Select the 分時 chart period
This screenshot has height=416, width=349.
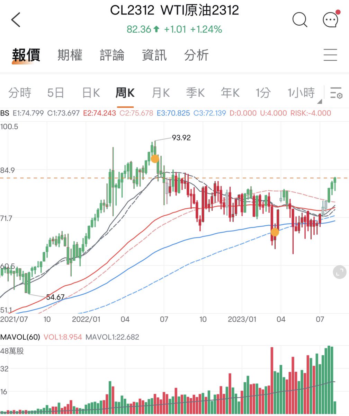tap(20, 93)
